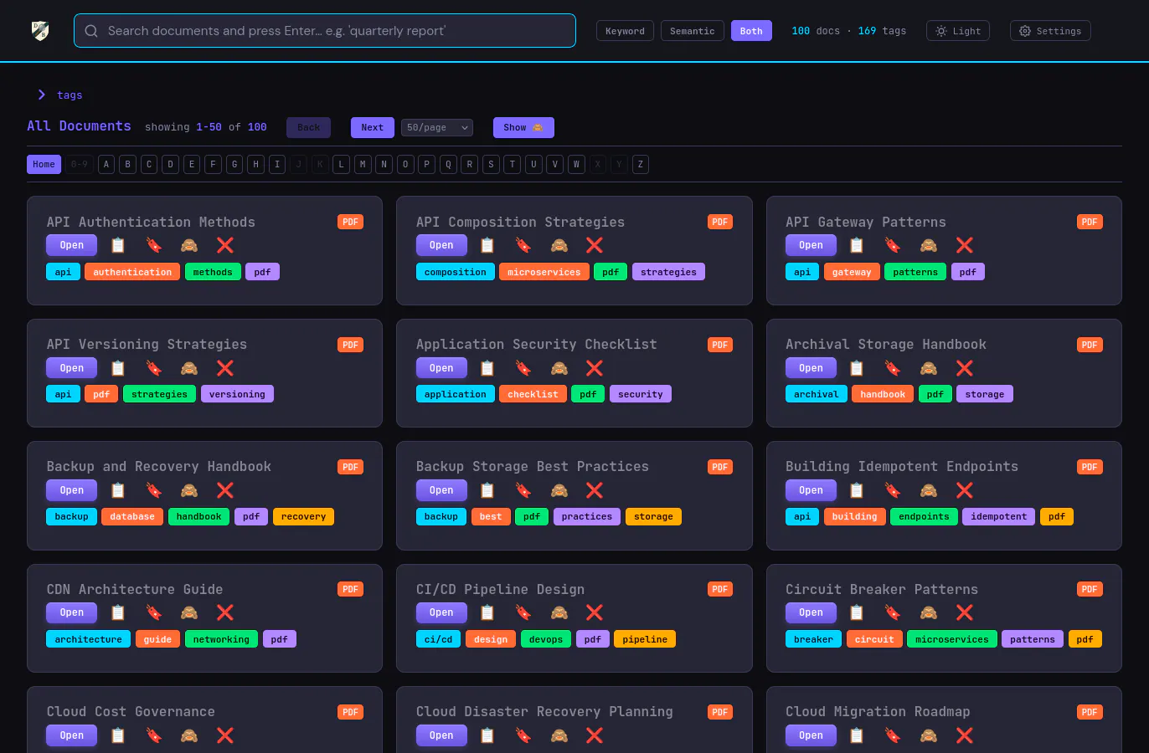Open the 50/page dropdown
This screenshot has height=753, width=1149.
tap(437, 127)
